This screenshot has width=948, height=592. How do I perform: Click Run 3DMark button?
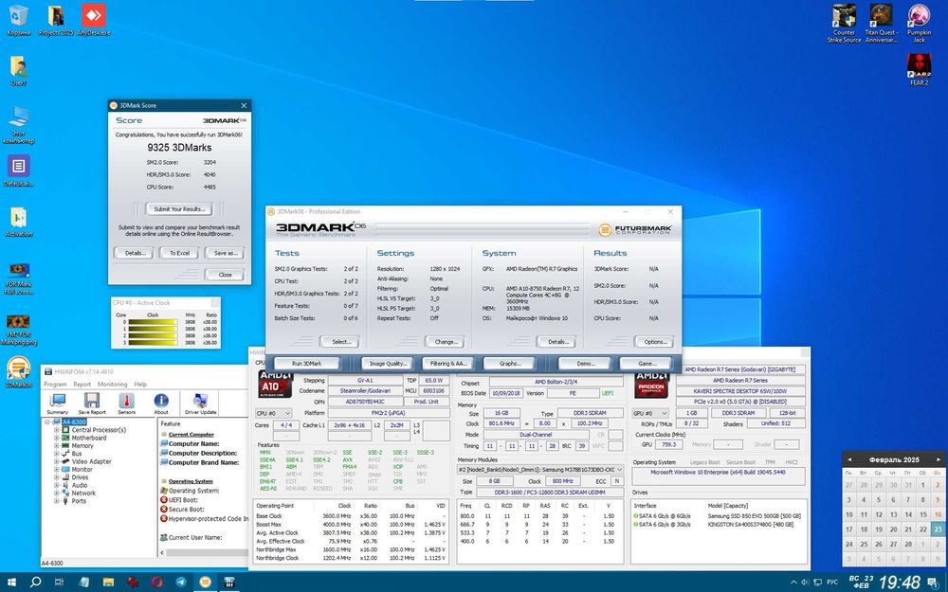306,364
